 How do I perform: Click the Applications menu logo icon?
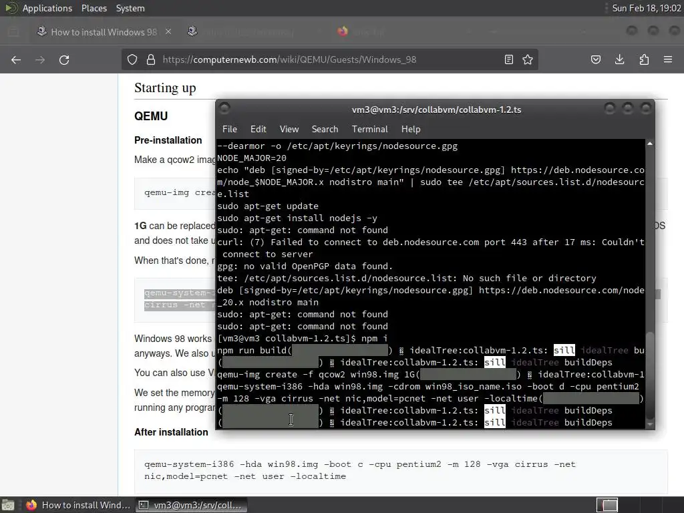click(11, 8)
